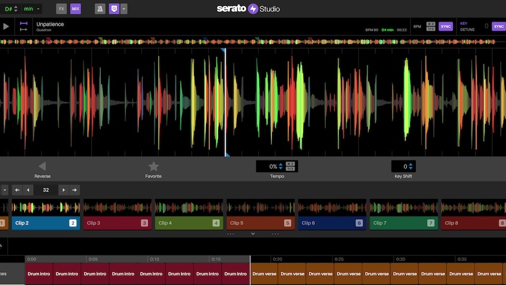Click the jump-forward right arrow icon
The height and width of the screenshot is (285, 506).
[74, 190]
